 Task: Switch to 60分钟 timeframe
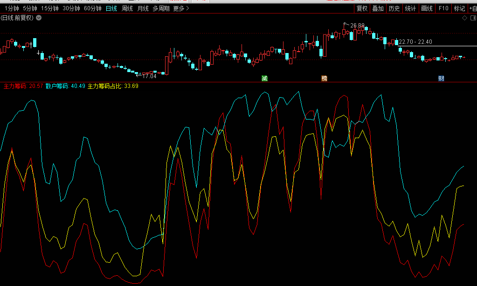click(x=92, y=8)
